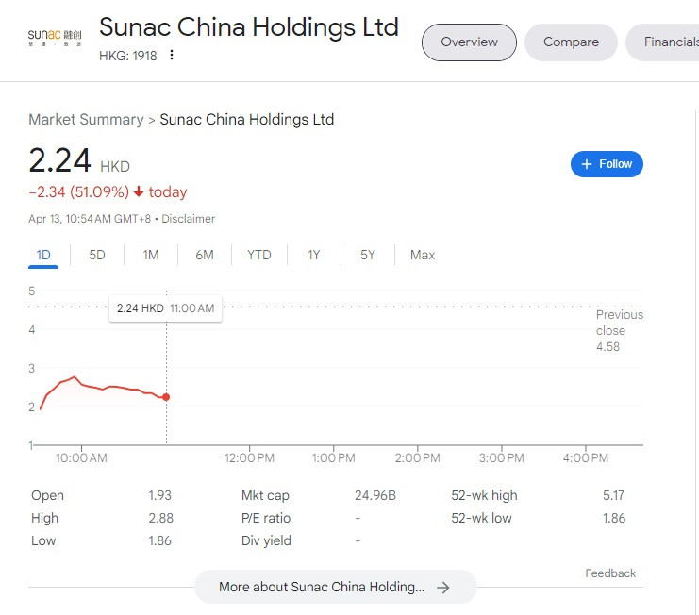Click the 10:00 AM axis label

[81, 458]
